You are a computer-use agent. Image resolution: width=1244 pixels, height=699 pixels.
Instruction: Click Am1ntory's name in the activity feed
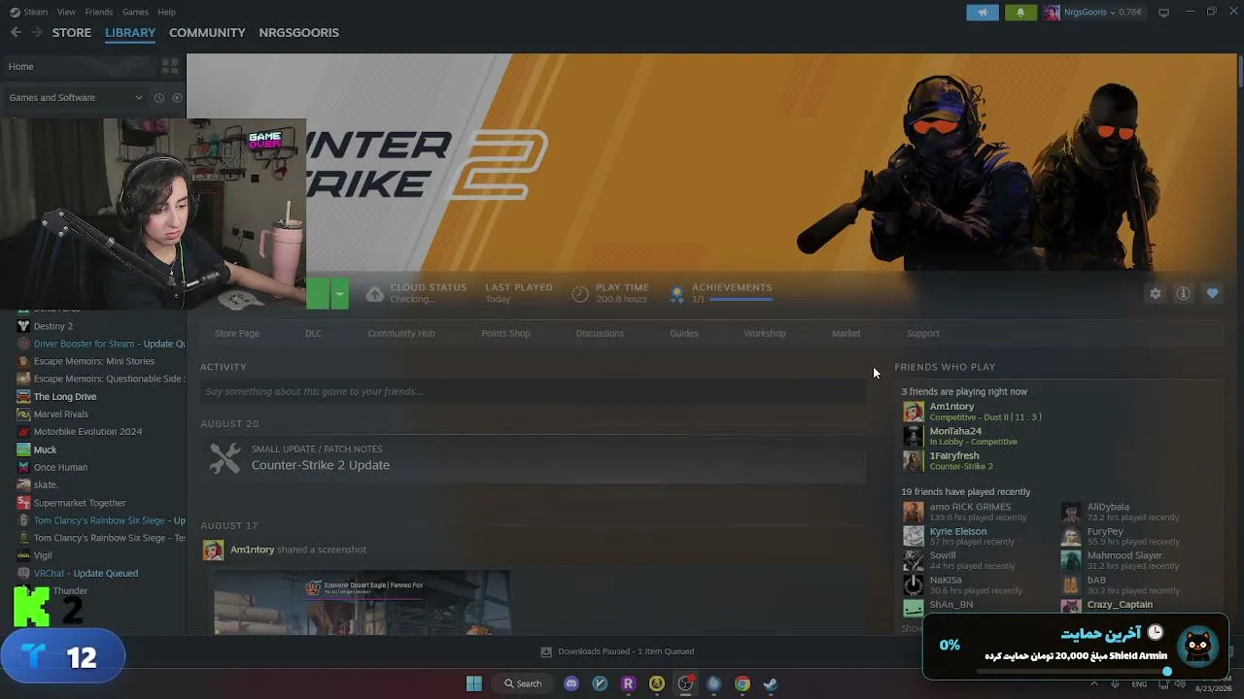click(253, 549)
